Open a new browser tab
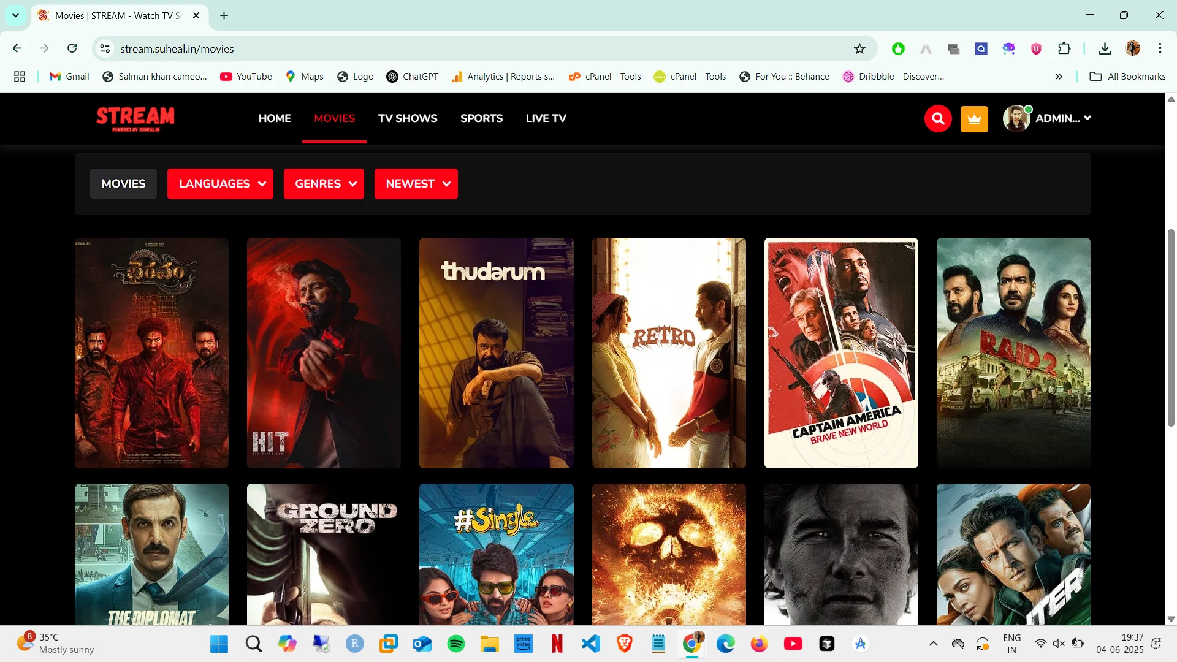Screen dimensions: 1177x662 pos(224,15)
